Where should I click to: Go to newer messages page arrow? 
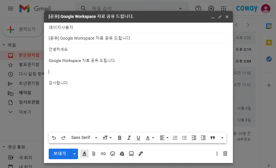[x=237, y=25]
